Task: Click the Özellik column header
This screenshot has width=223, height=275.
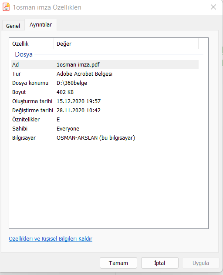Action: tap(32, 44)
